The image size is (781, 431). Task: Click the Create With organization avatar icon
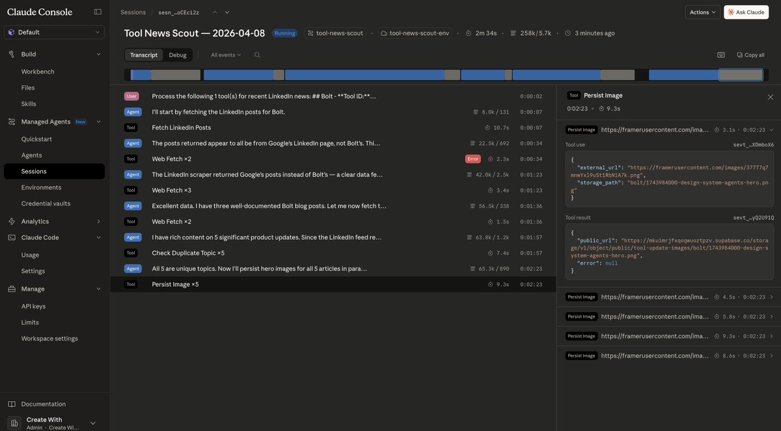point(14,423)
